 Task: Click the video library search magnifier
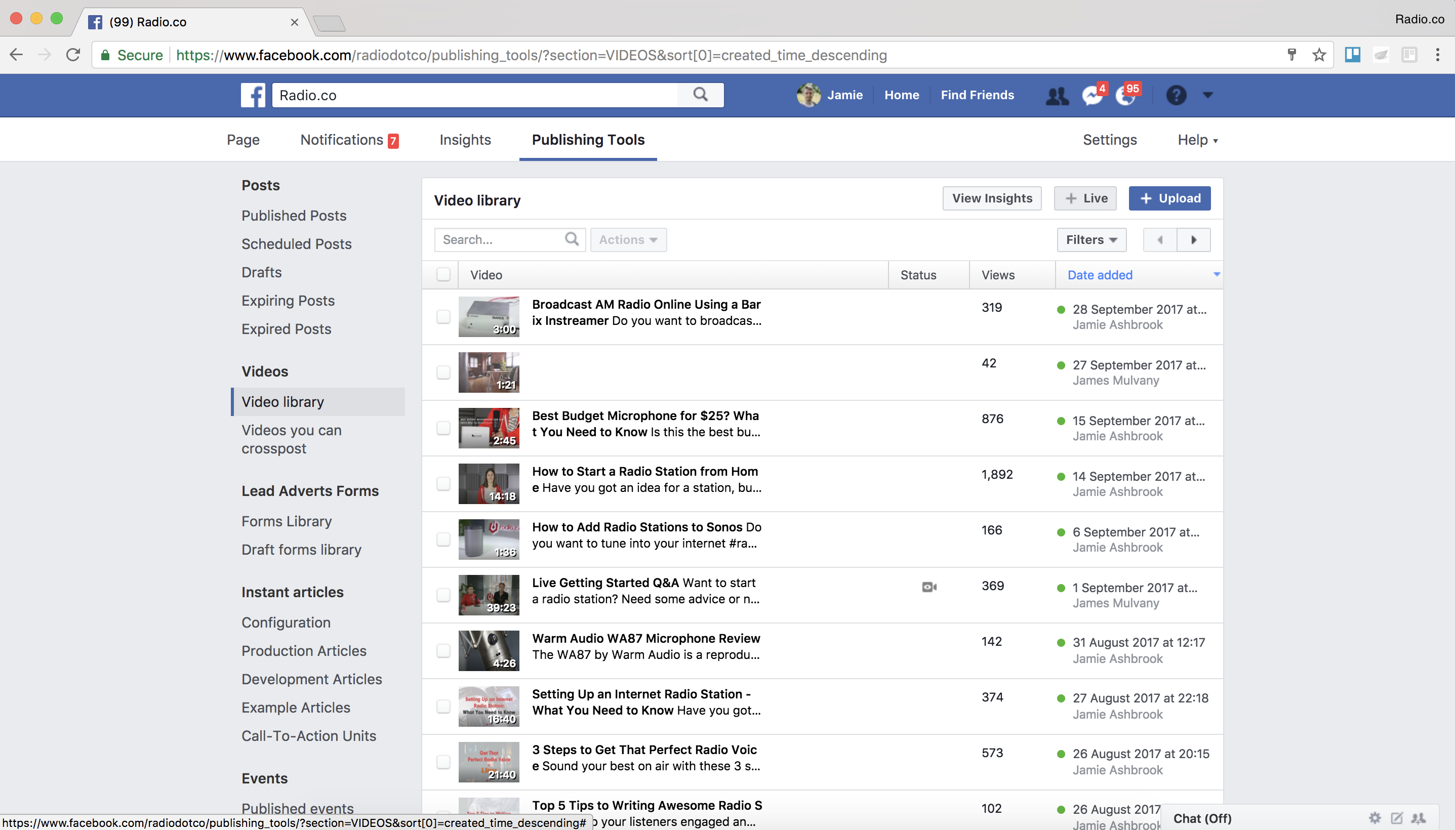coord(571,239)
